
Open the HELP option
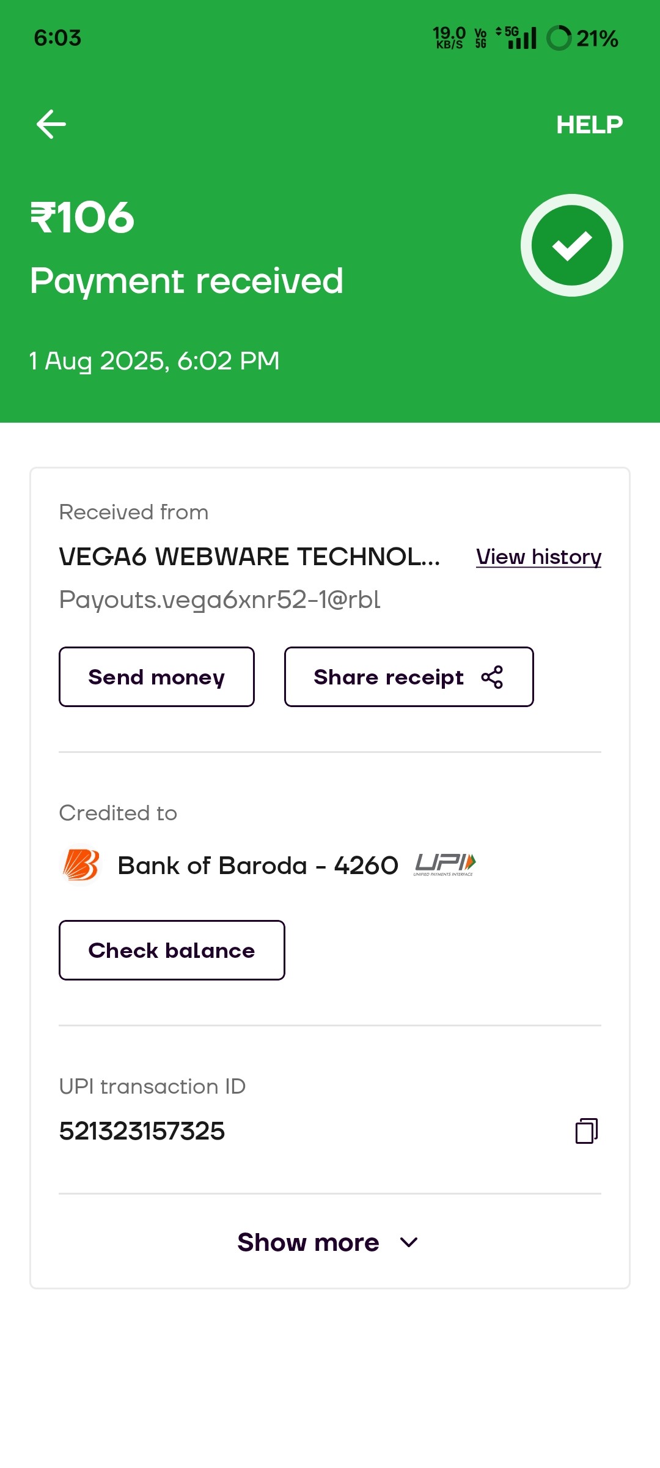click(589, 125)
